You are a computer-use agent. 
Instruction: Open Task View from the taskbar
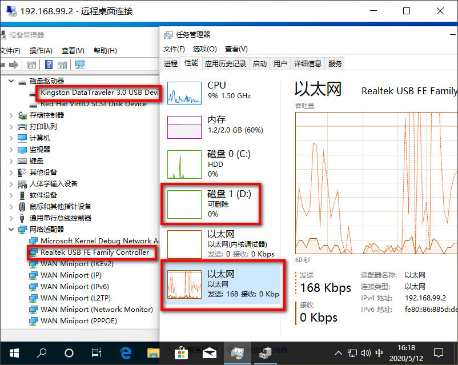97,352
